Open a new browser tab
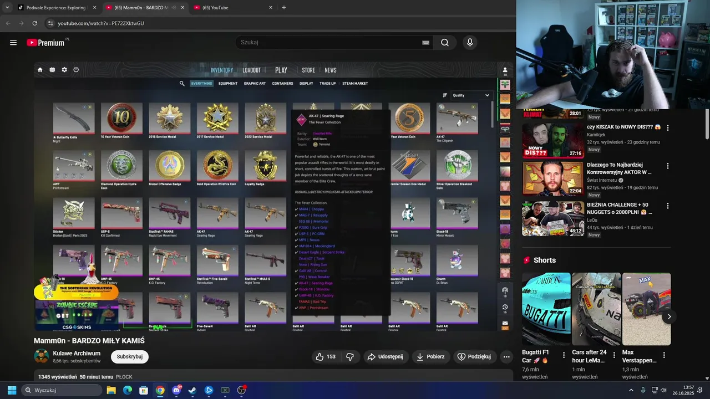710x399 pixels. pyautogui.click(x=284, y=8)
